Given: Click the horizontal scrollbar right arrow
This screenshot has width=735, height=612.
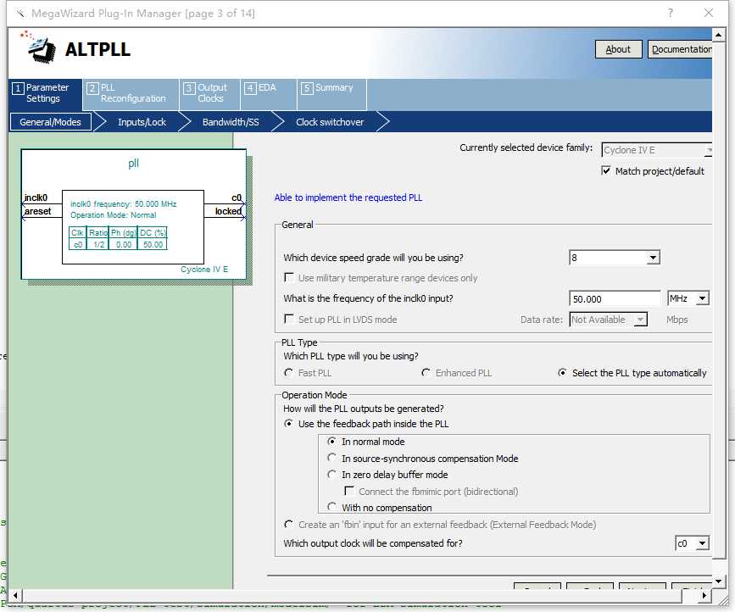Looking at the screenshot, I should 704,596.
